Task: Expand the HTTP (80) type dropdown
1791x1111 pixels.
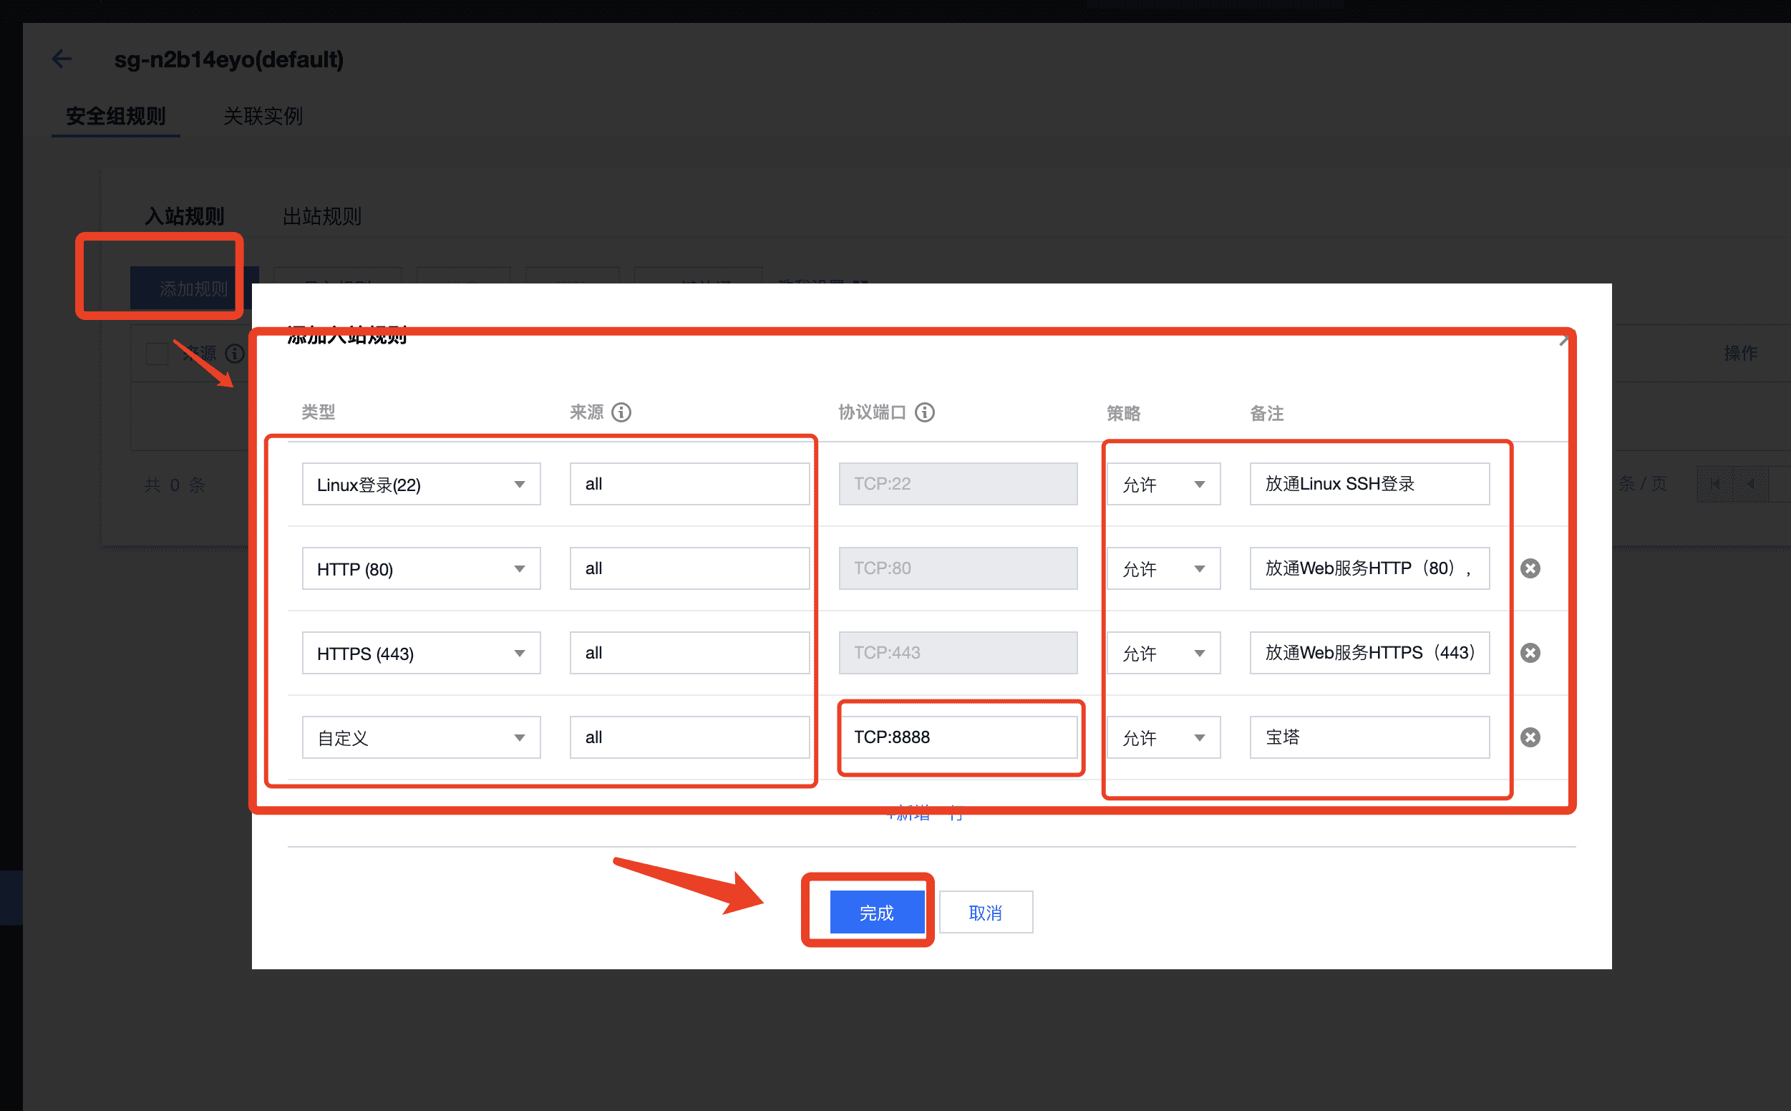Action: [x=421, y=568]
